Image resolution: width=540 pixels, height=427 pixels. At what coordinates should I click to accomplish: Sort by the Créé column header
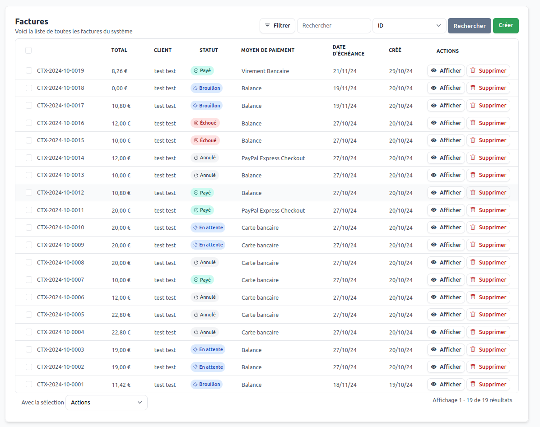coord(395,51)
